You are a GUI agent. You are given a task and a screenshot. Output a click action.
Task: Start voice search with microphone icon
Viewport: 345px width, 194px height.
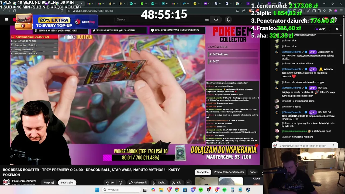pos(228,19)
